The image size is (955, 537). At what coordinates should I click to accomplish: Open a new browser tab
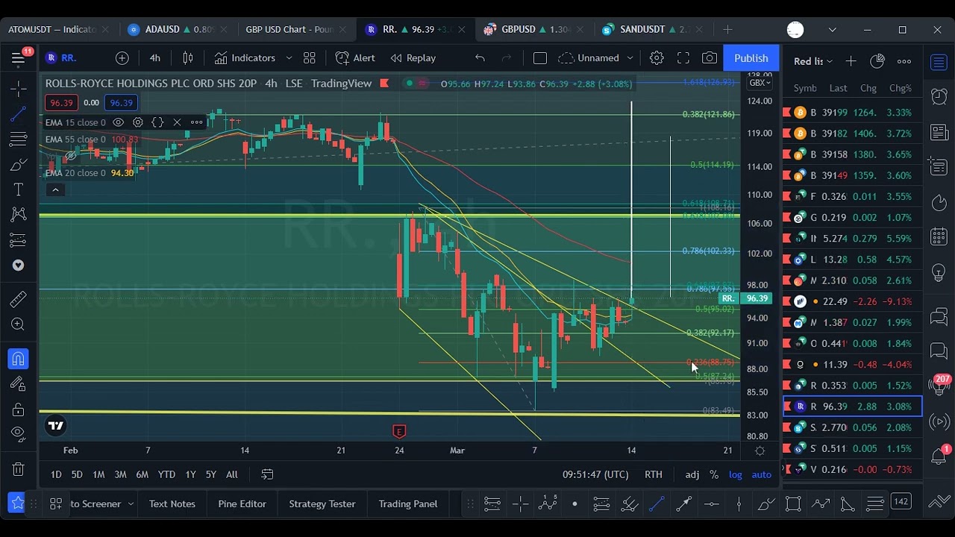[x=727, y=29]
